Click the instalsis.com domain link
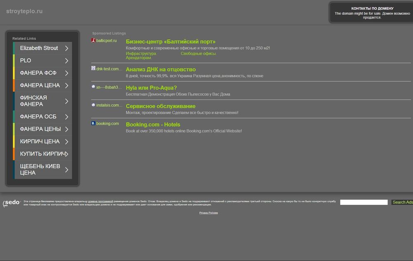The image size is (413, 261). click(x=109, y=105)
